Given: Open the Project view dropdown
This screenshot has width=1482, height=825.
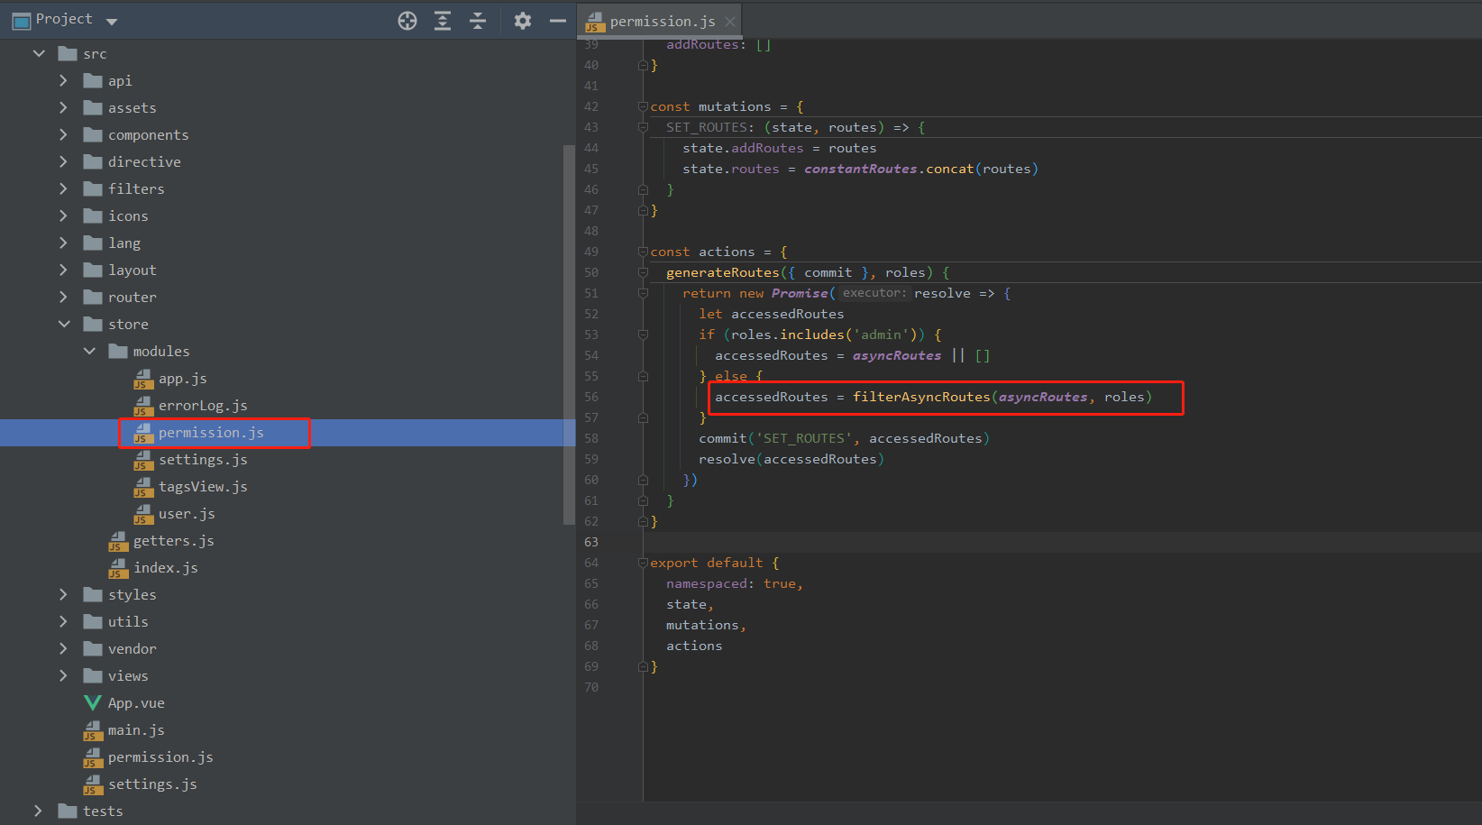Looking at the screenshot, I should point(112,21).
